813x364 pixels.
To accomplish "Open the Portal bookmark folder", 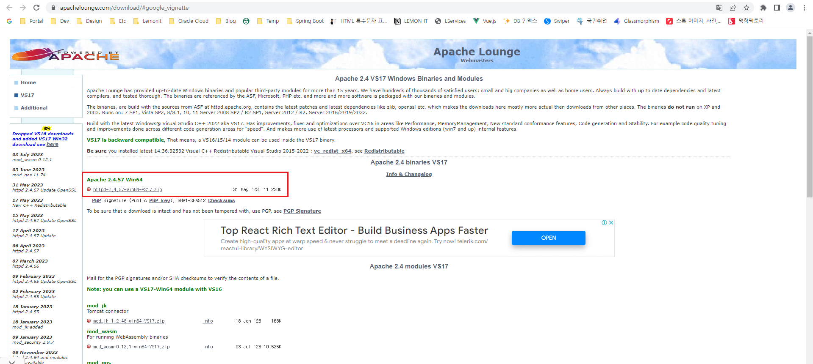I will tap(32, 21).
